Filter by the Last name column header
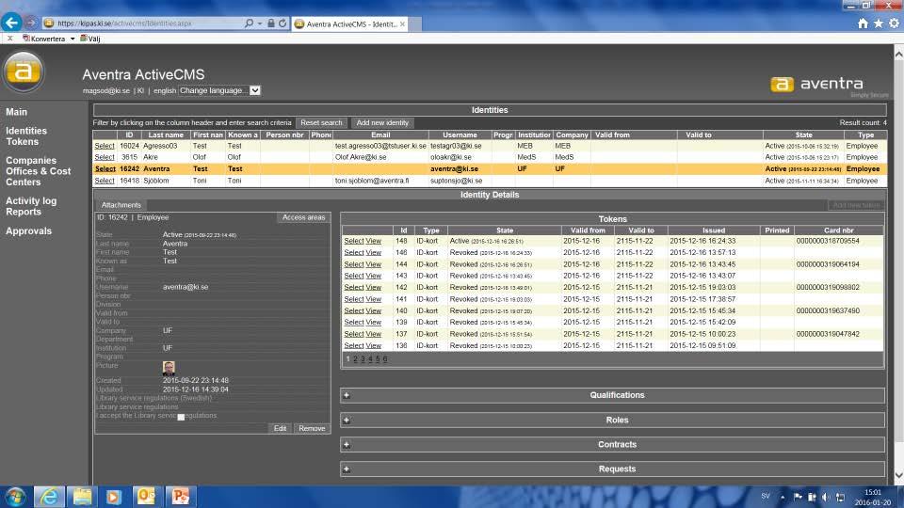The width and height of the screenshot is (904, 508). coord(166,135)
